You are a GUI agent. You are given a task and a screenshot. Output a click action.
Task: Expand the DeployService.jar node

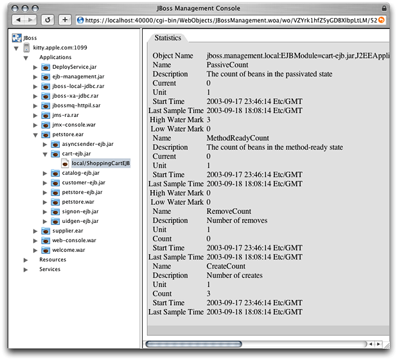(x=35, y=67)
